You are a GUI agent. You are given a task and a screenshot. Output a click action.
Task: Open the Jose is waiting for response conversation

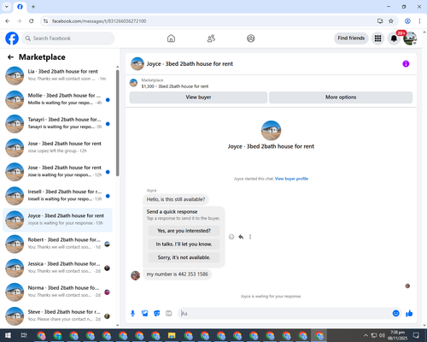click(x=57, y=172)
